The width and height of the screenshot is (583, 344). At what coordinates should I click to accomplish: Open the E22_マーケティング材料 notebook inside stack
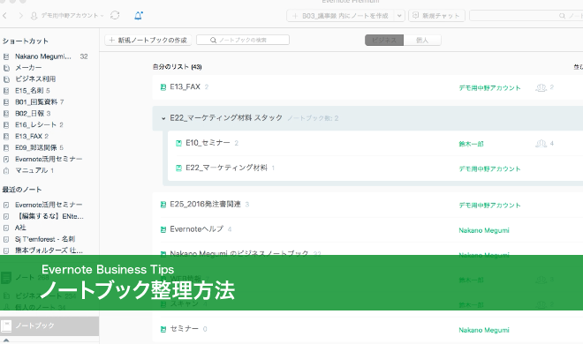pos(226,168)
